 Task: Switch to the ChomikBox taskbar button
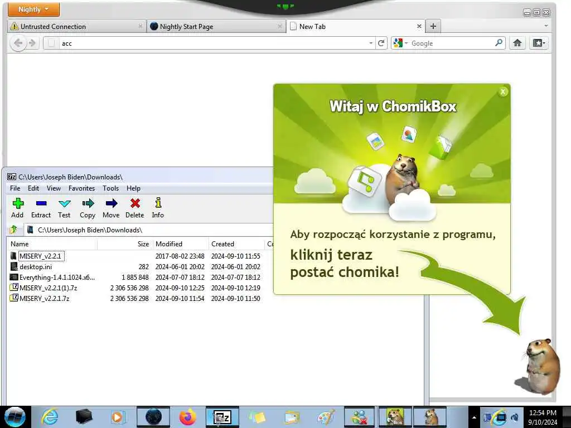[x=395, y=417]
